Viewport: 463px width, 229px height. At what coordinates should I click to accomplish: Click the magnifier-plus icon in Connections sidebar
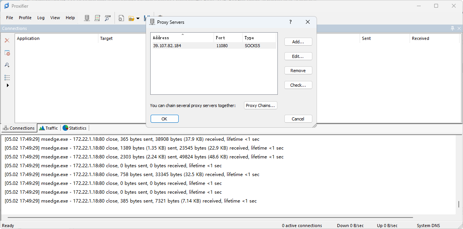tap(7, 65)
